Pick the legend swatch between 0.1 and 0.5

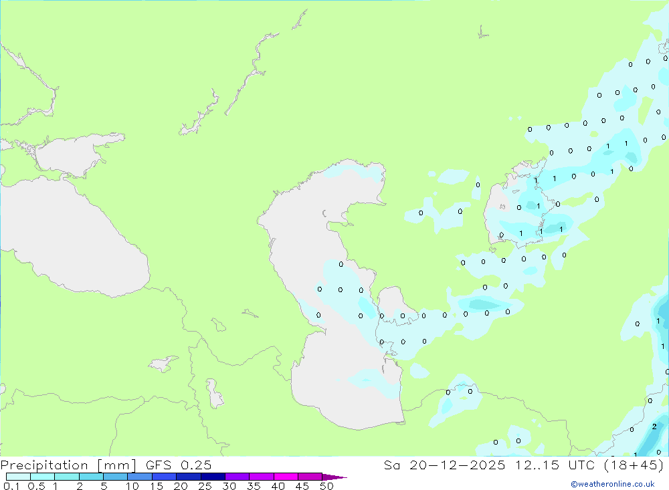pyautogui.click(x=18, y=477)
